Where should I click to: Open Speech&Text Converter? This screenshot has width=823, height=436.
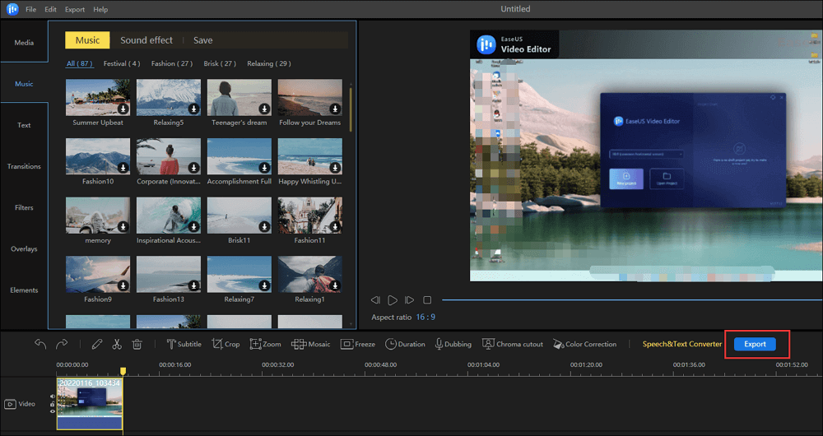pyautogui.click(x=681, y=344)
